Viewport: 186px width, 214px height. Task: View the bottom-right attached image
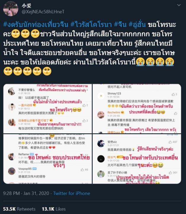click(x=137, y=159)
